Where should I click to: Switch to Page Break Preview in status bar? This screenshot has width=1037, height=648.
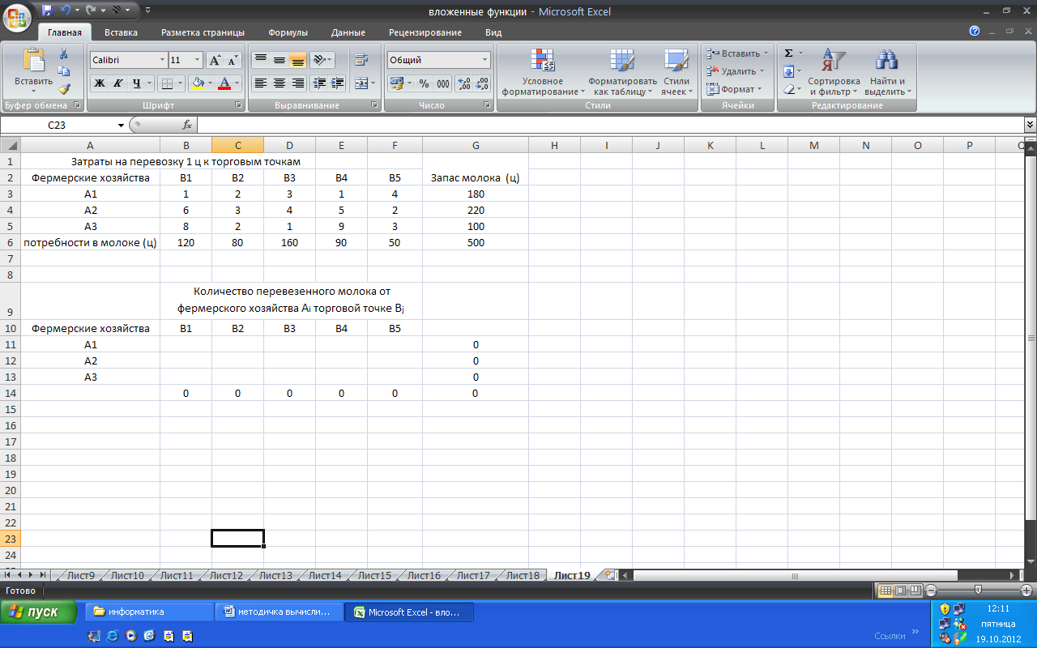[x=914, y=590]
